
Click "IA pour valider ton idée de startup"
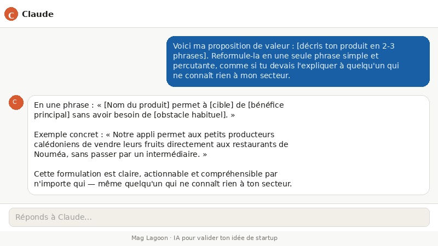coord(226,238)
